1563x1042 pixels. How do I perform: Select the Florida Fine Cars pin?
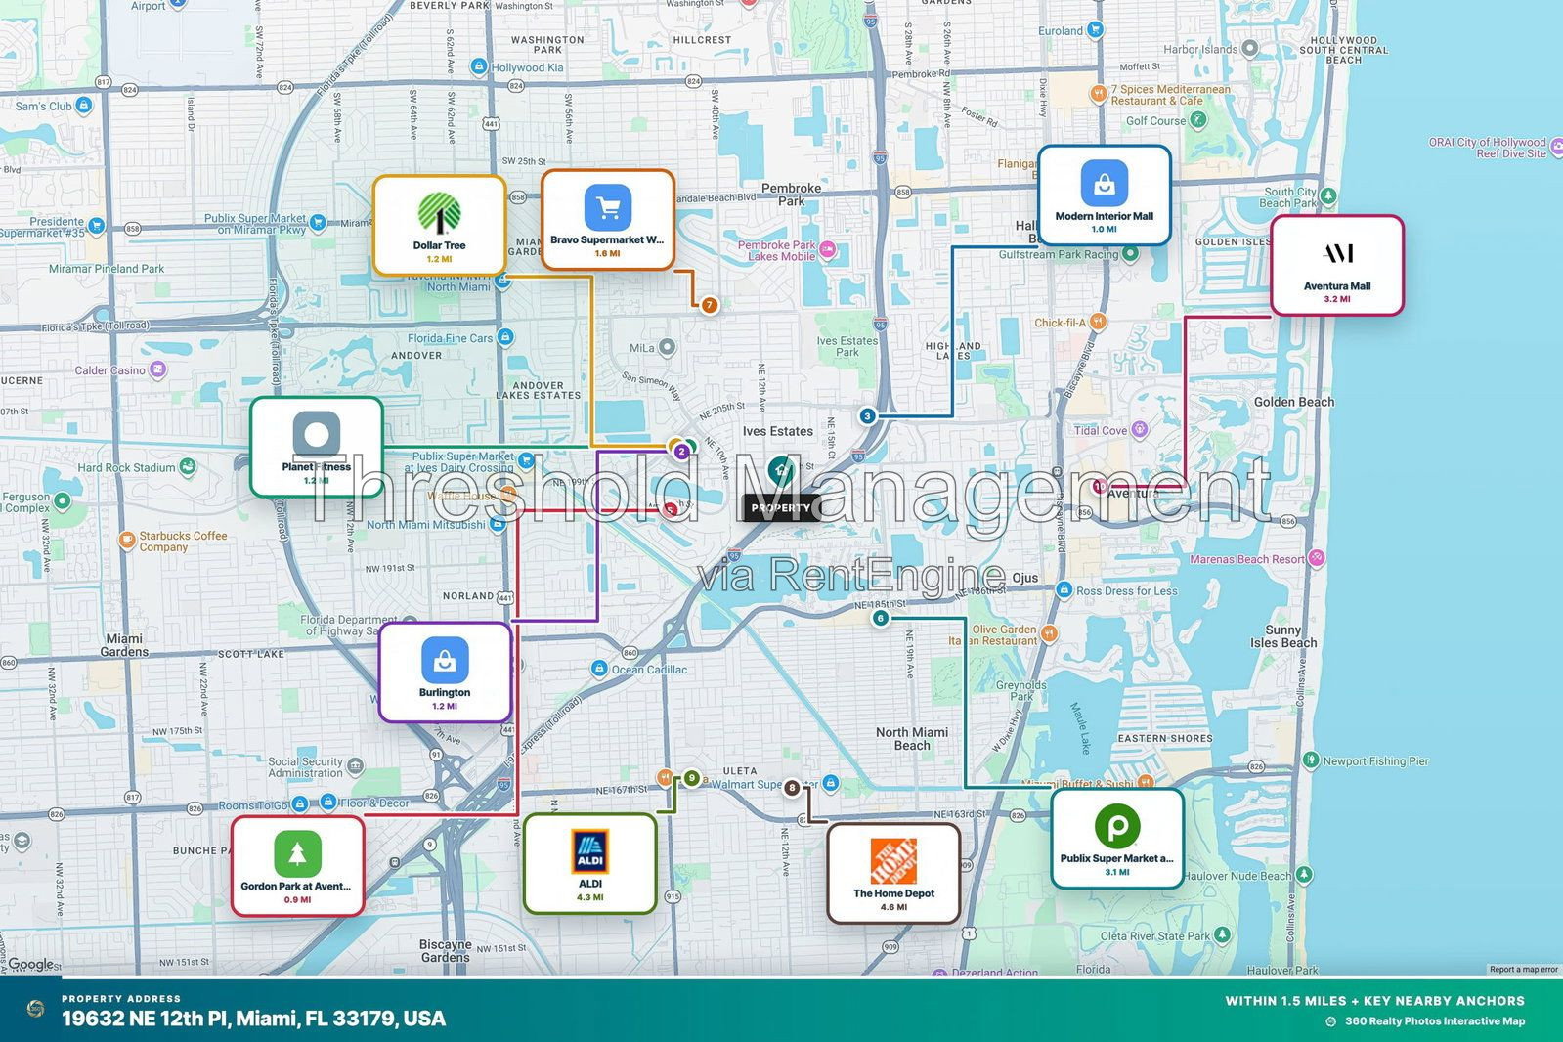[505, 337]
